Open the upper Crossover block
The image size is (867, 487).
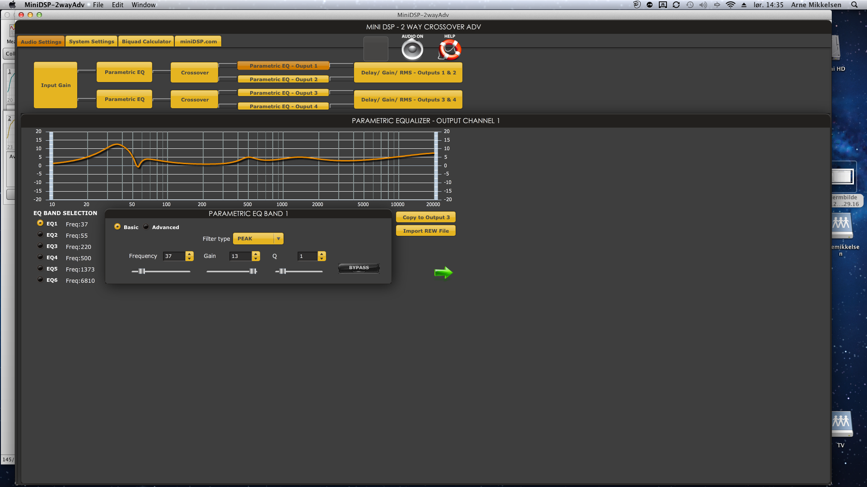tap(195, 72)
